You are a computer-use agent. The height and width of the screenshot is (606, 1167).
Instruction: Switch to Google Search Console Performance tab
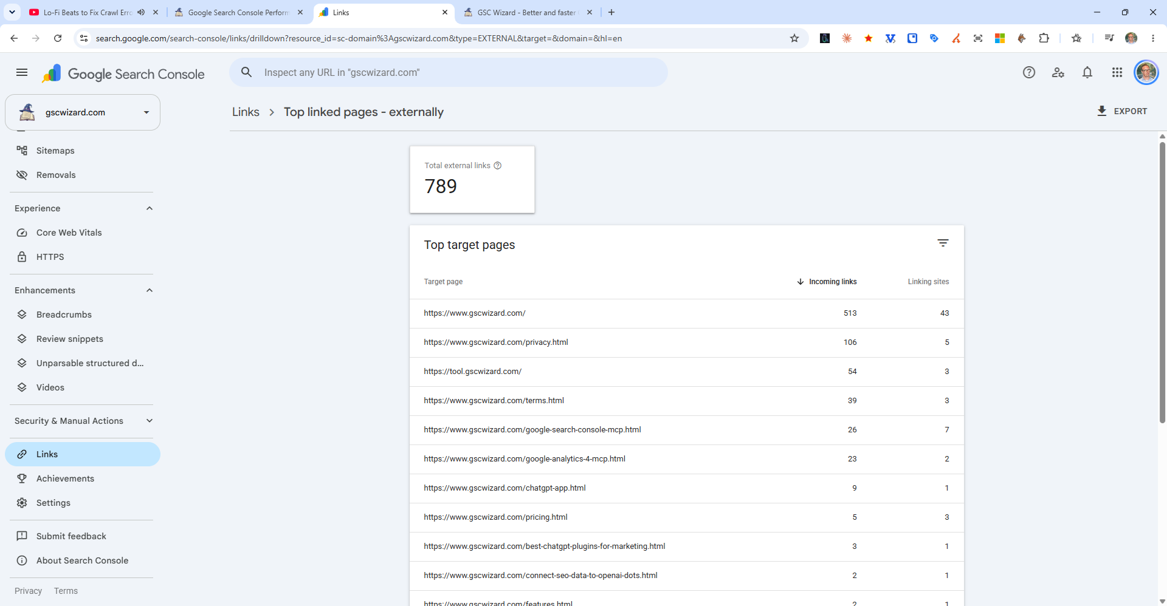(x=238, y=12)
